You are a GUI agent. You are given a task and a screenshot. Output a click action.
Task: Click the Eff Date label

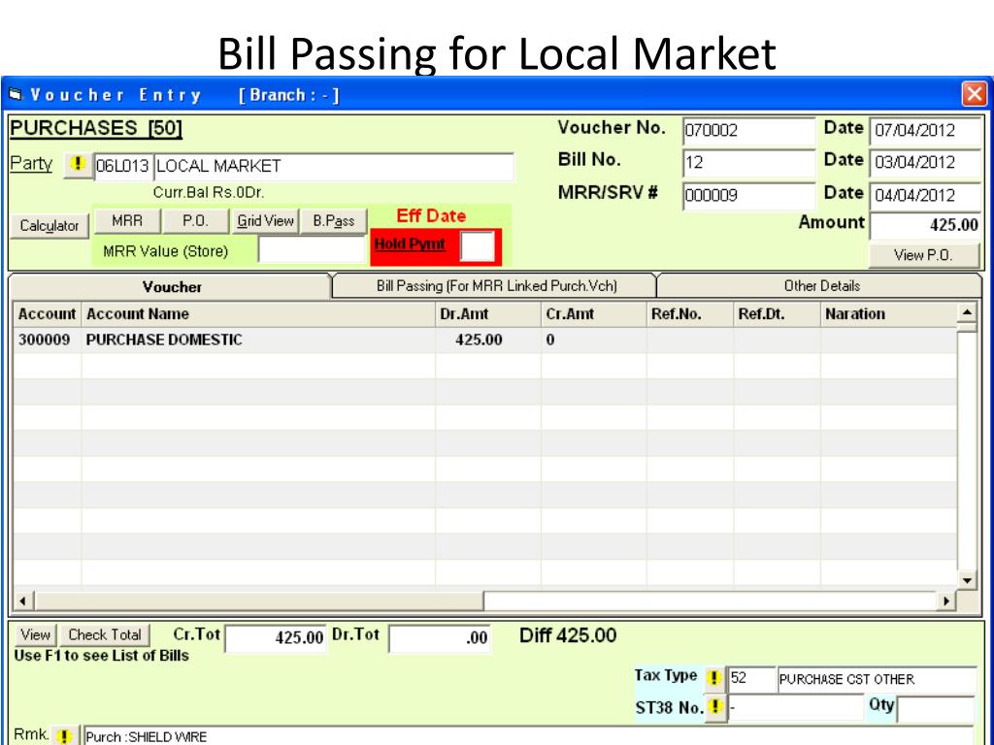pos(431,216)
